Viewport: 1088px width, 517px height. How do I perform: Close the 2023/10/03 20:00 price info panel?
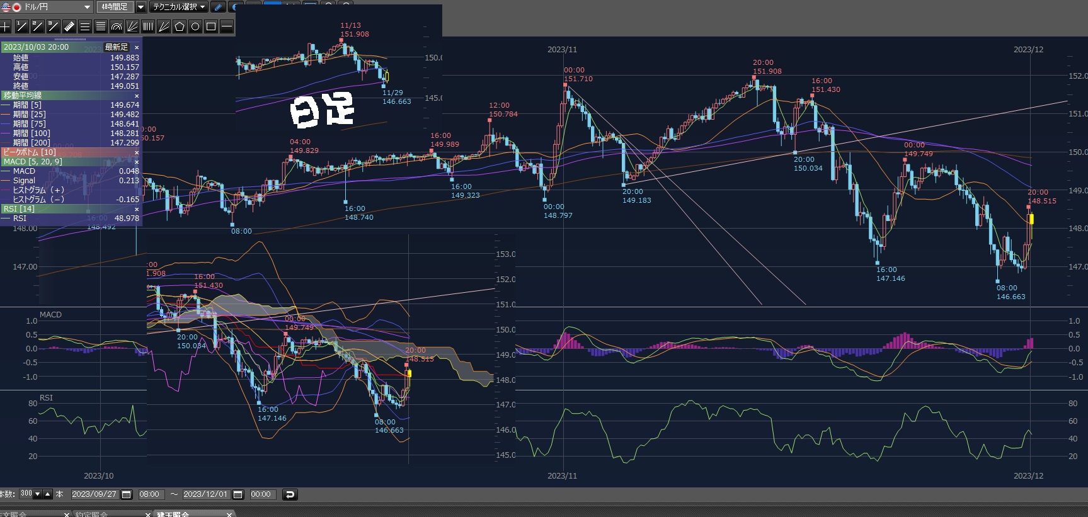tap(137, 47)
